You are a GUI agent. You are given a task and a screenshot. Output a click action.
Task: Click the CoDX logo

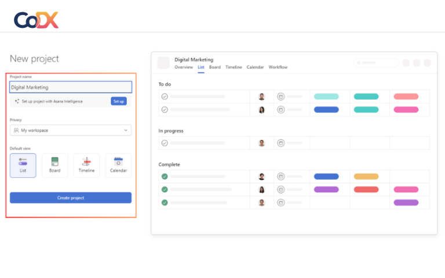pyautogui.click(x=36, y=20)
